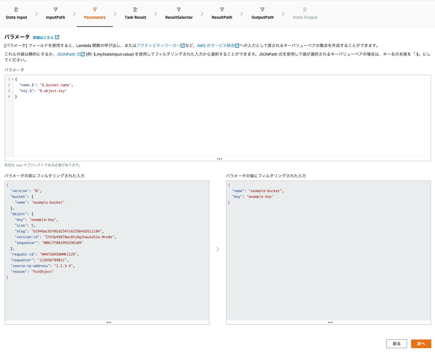Screen dimensions: 435x353
Task: Click external link icon beside 詳細はこちら
Action: click(57, 37)
